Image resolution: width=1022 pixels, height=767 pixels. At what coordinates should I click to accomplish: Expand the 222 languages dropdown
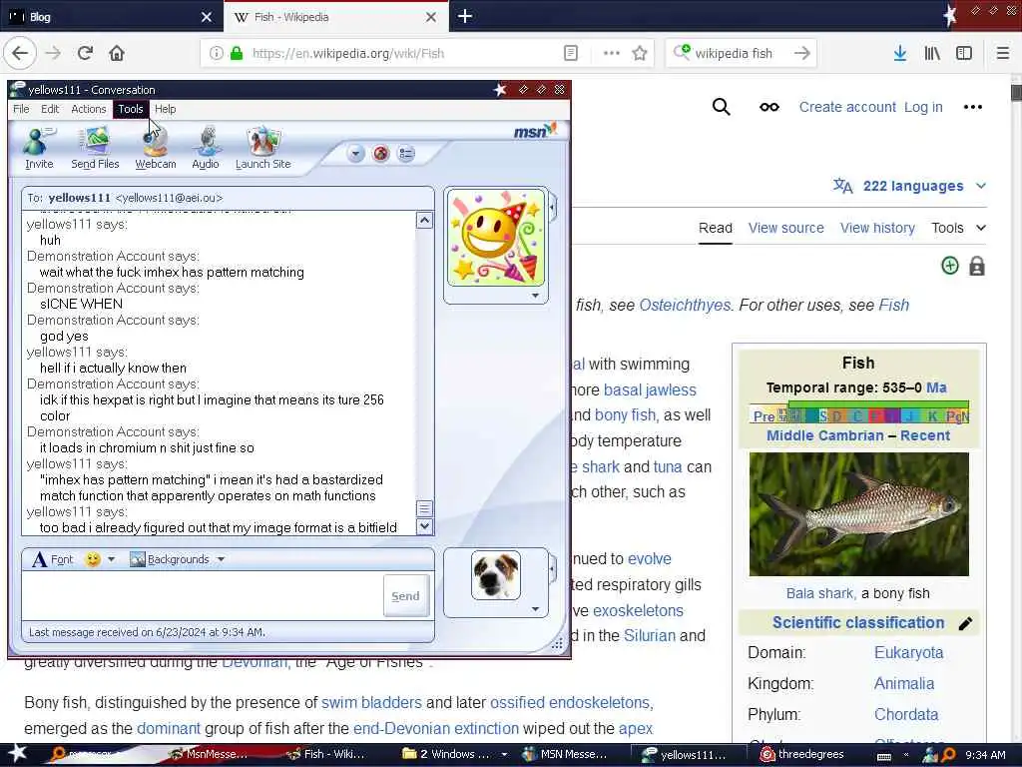click(910, 186)
